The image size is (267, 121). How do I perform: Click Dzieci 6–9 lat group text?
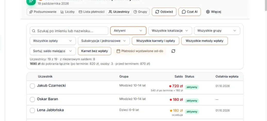tap(129, 110)
